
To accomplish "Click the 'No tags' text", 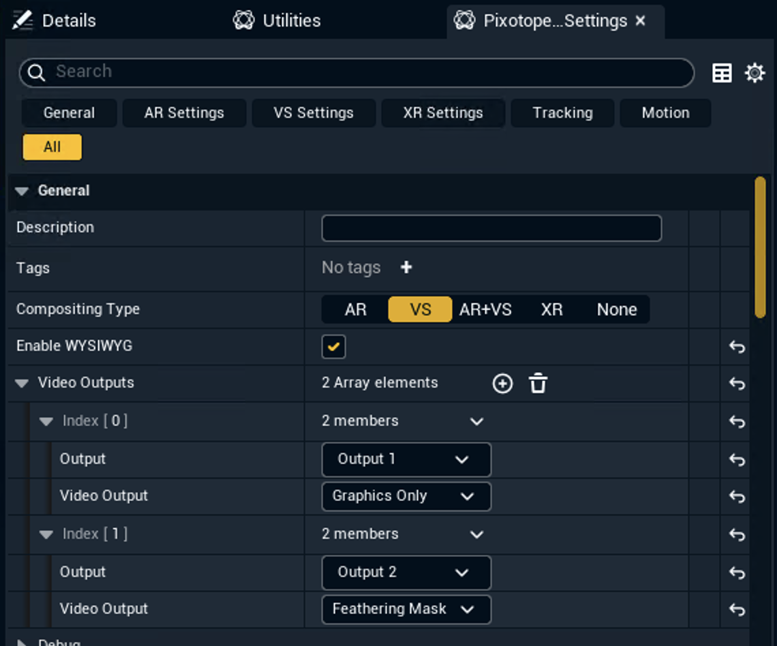I will tap(351, 268).
